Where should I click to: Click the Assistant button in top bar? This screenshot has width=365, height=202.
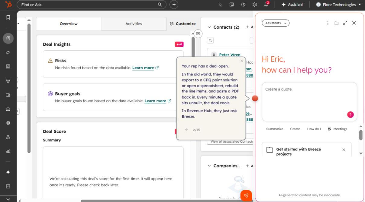292,5
